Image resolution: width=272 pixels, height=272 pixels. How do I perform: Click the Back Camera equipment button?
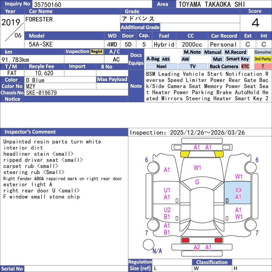[x=224, y=67]
